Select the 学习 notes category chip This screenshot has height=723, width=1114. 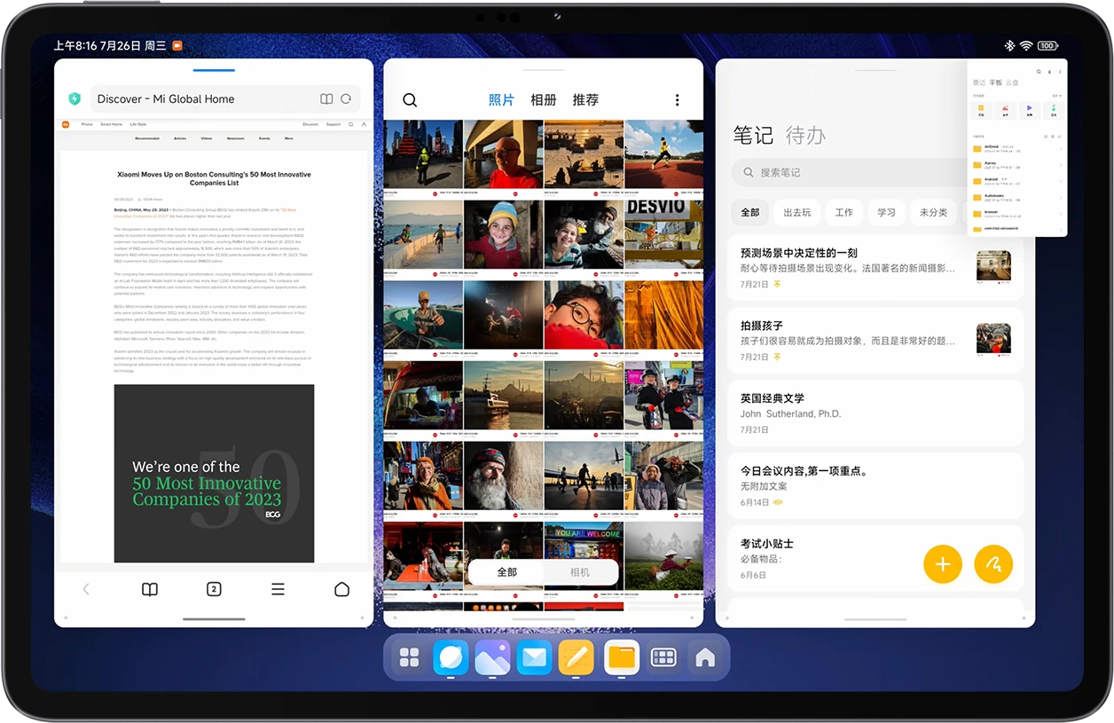click(x=886, y=213)
